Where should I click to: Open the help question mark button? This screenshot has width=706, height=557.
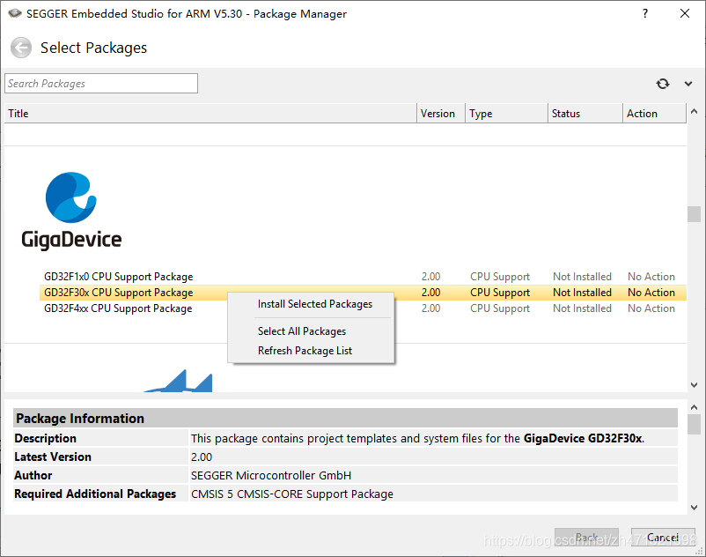(645, 13)
